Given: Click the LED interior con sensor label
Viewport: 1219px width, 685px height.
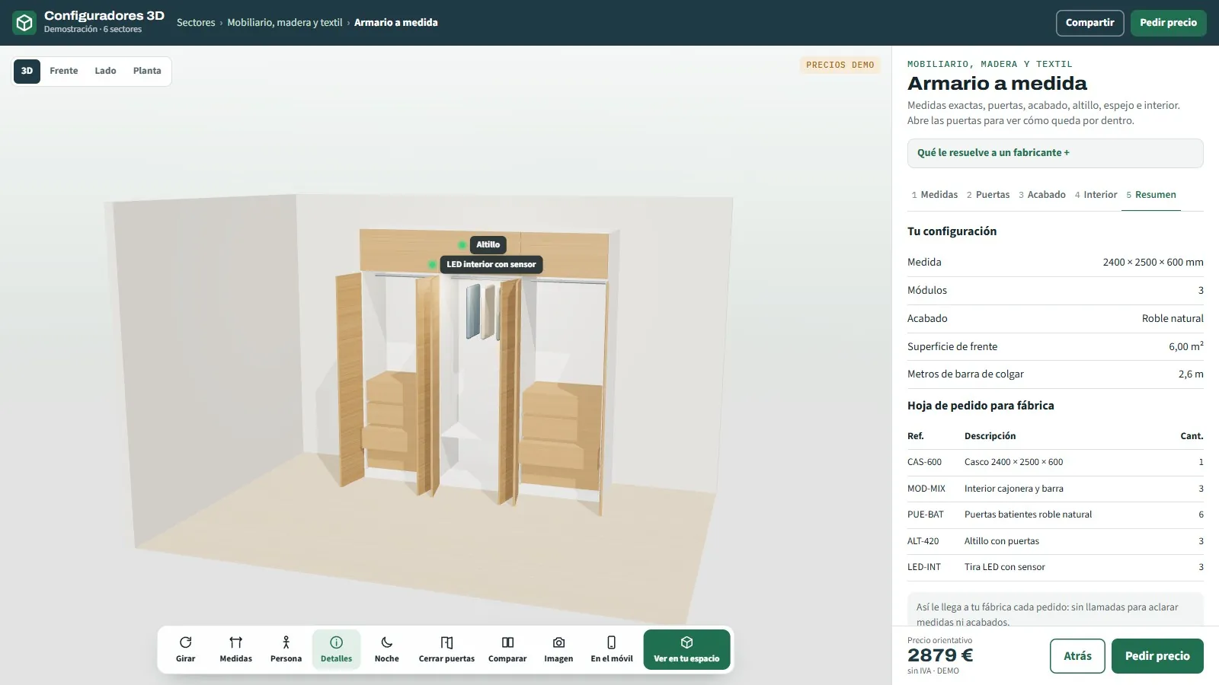Looking at the screenshot, I should [491, 264].
